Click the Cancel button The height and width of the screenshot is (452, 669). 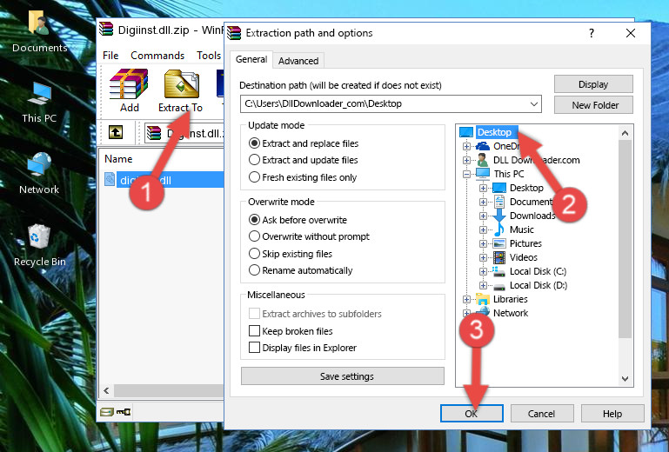[x=541, y=414]
